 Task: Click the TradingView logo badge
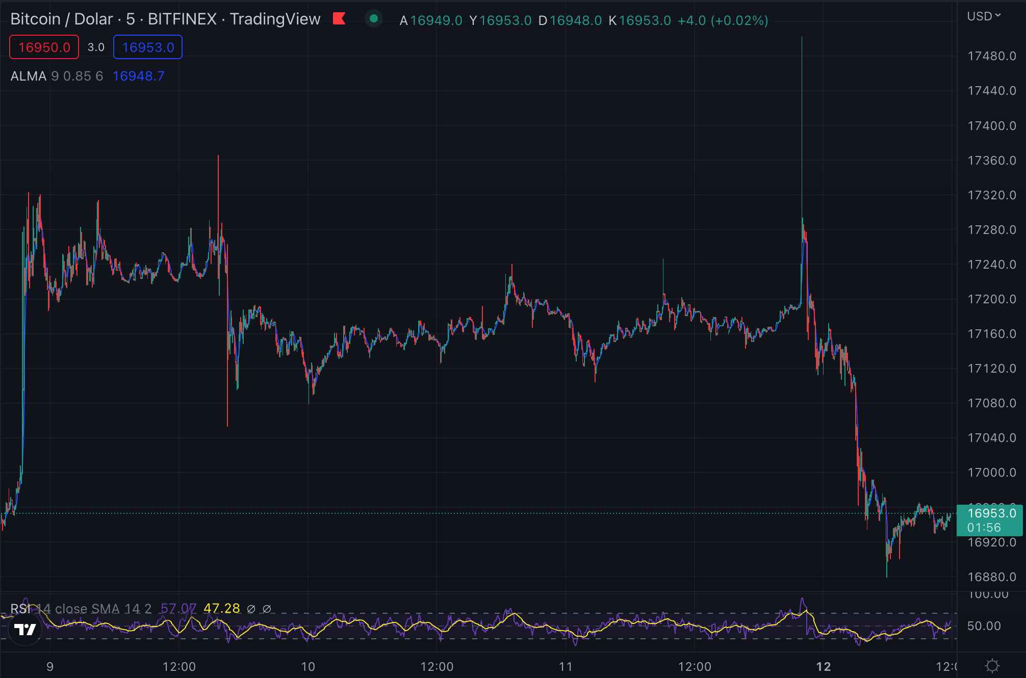(25, 630)
